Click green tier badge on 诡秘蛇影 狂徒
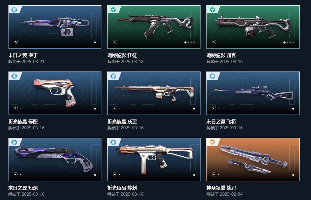311x200 pixels. [113, 10]
